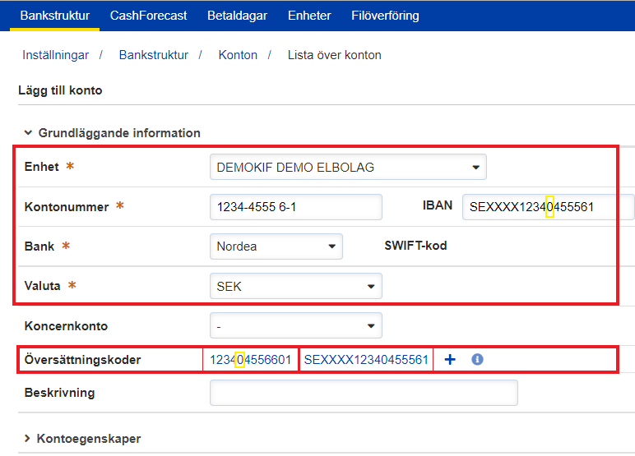Click the IBAN input field
The width and height of the screenshot is (635, 456).
547,207
